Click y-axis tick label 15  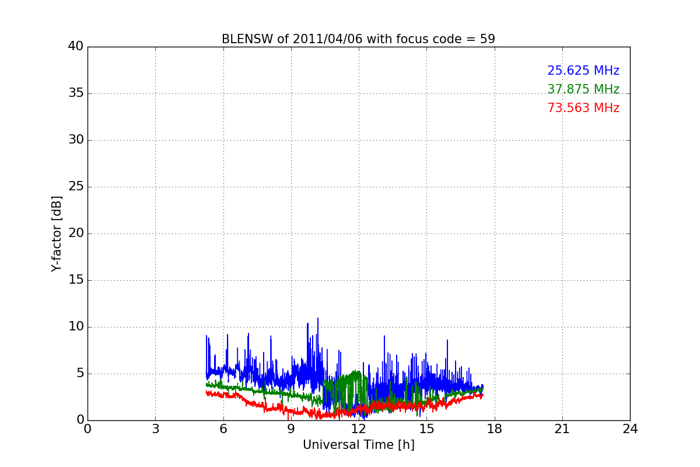tap(76, 280)
